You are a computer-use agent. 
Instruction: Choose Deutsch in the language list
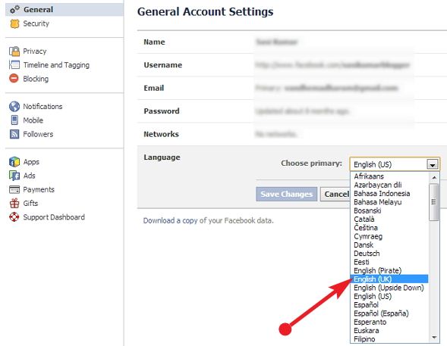[389, 254]
